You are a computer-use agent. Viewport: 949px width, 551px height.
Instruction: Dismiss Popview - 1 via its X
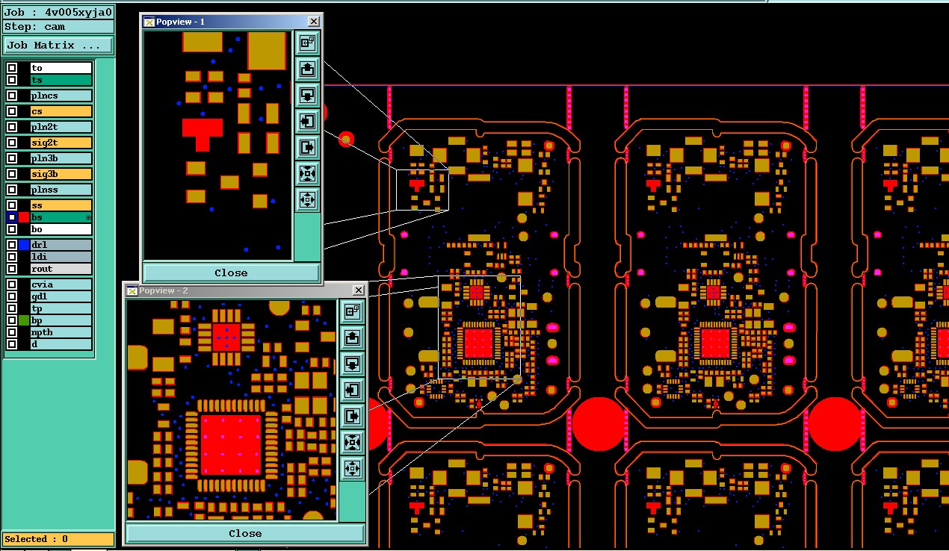coord(314,22)
